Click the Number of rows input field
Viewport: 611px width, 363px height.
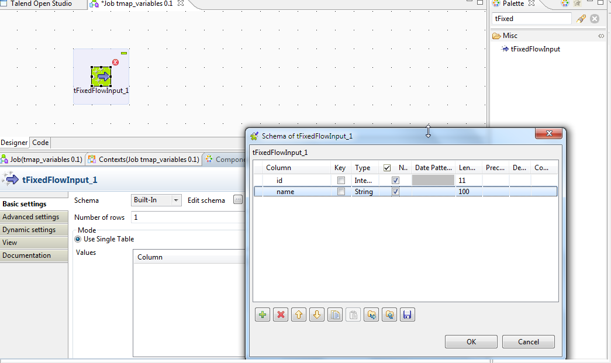pyautogui.click(x=188, y=217)
